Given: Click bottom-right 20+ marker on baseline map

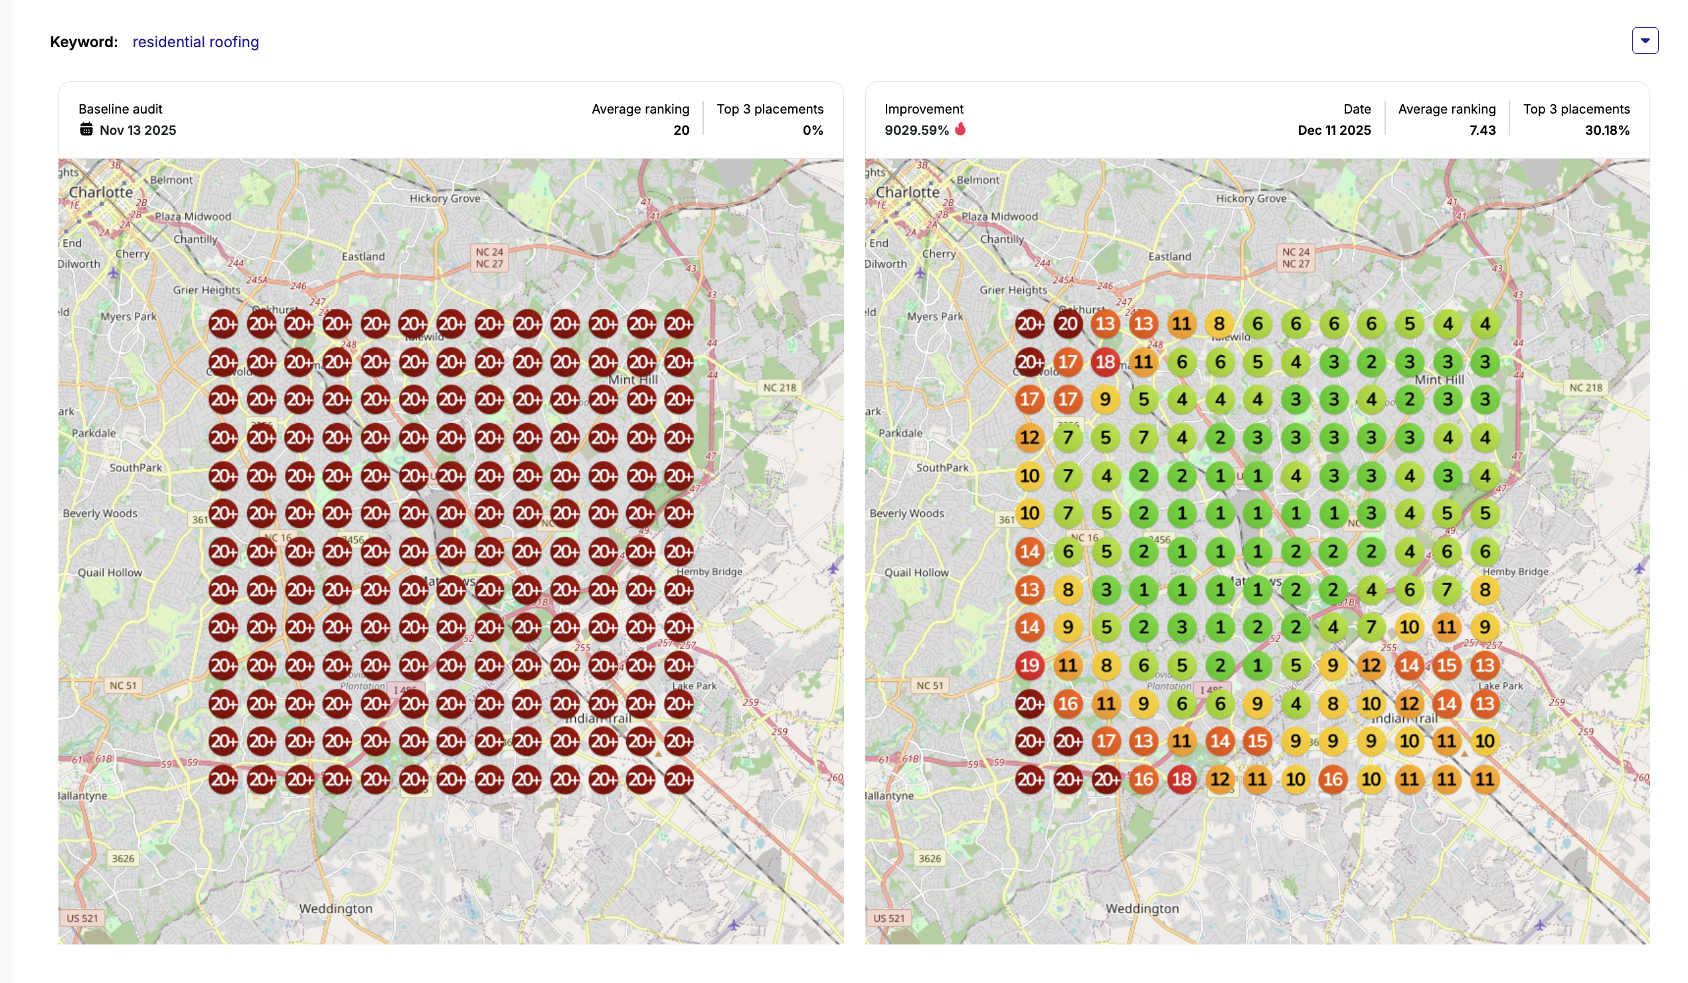Looking at the screenshot, I should point(679,780).
